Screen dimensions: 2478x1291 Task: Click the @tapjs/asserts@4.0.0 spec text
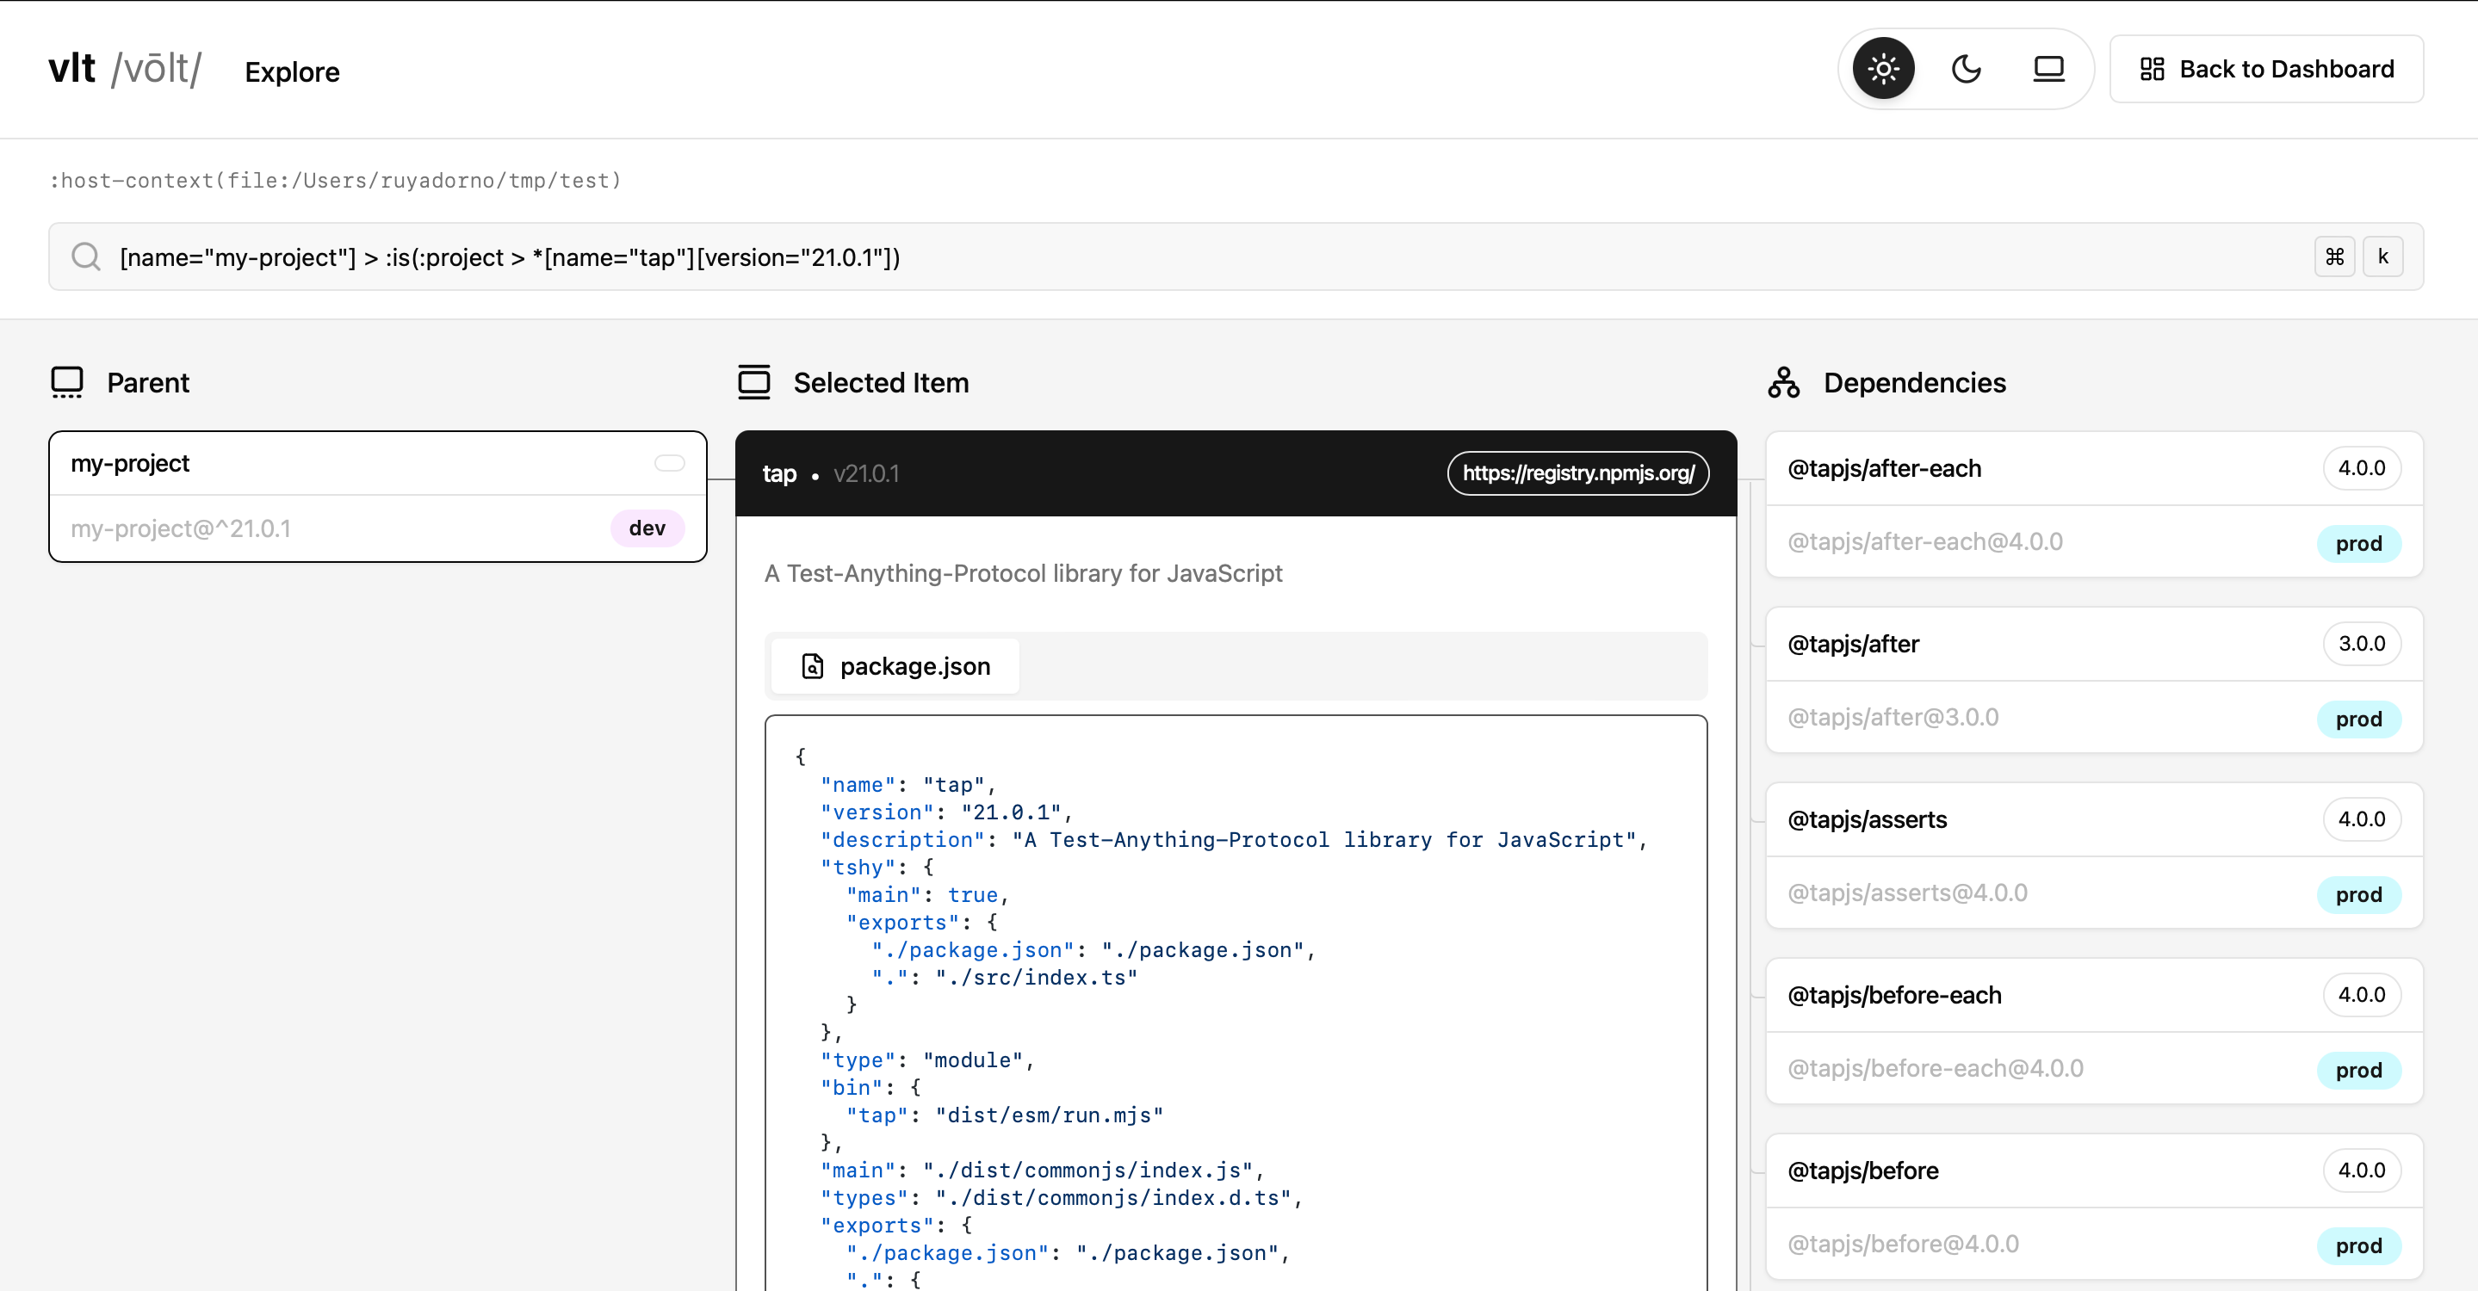point(1906,893)
